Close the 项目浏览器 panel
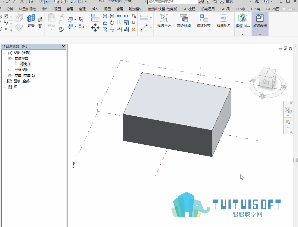This screenshot has height=227, width=298. coord(63,46)
